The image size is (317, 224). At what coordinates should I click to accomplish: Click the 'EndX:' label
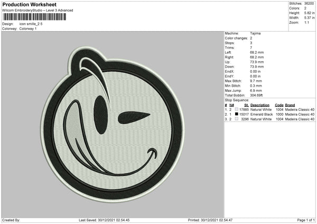click(x=229, y=71)
